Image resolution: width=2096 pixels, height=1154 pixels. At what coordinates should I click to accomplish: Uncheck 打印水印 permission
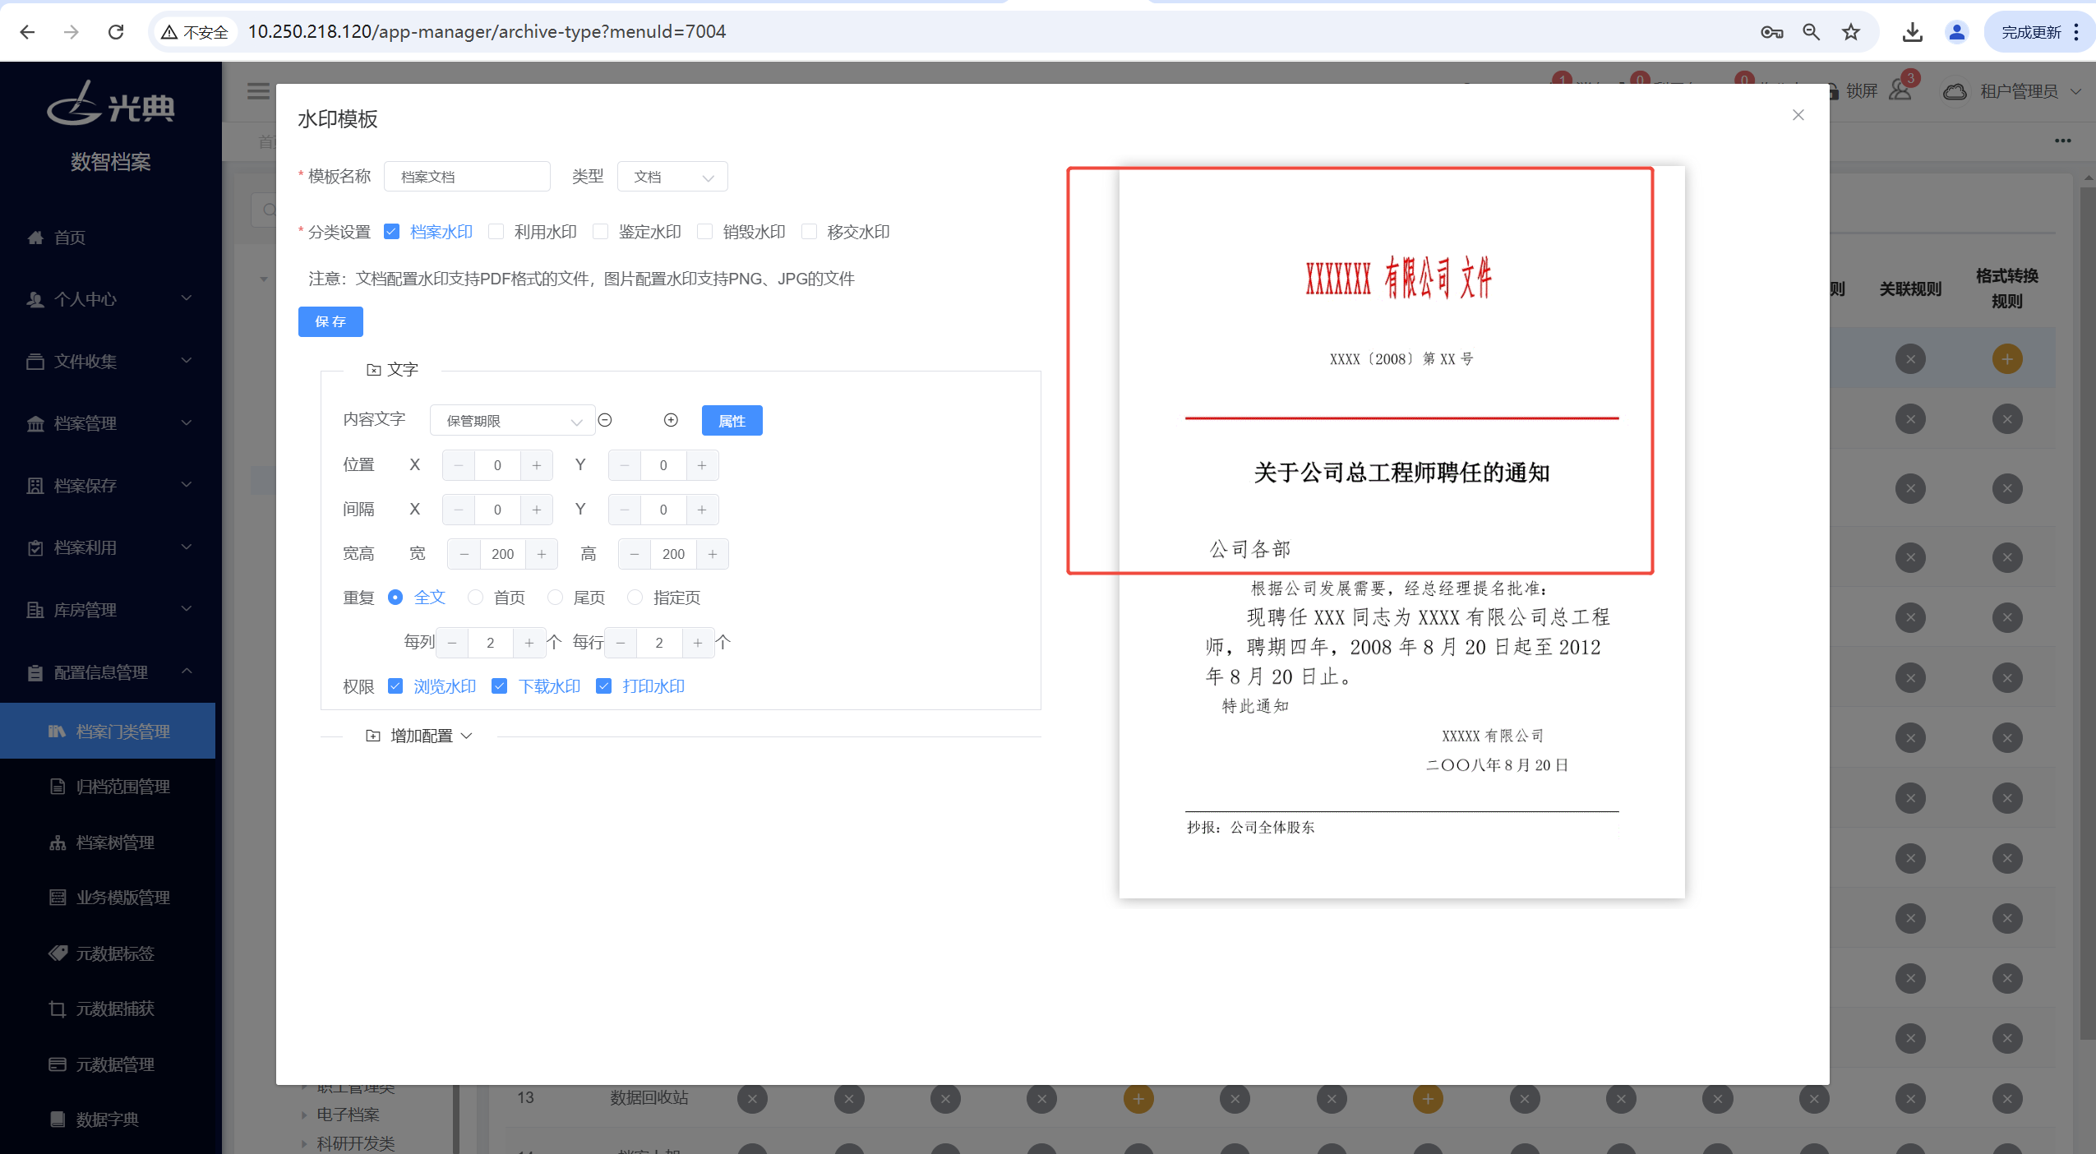603,686
